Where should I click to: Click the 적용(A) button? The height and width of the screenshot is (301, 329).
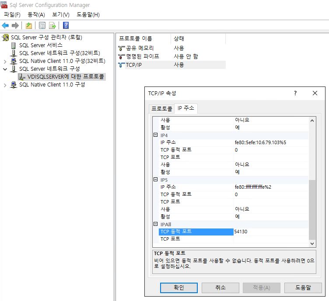click(262, 287)
